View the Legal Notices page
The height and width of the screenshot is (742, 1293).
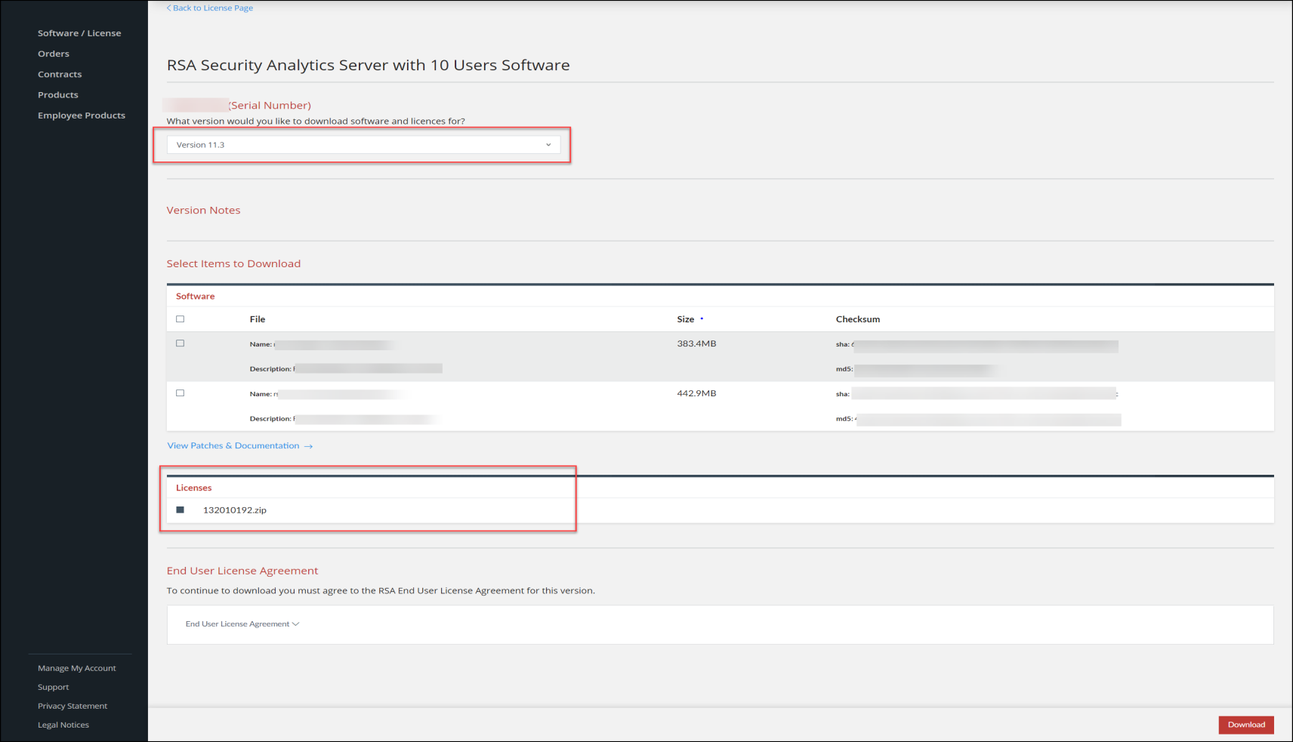(63, 725)
